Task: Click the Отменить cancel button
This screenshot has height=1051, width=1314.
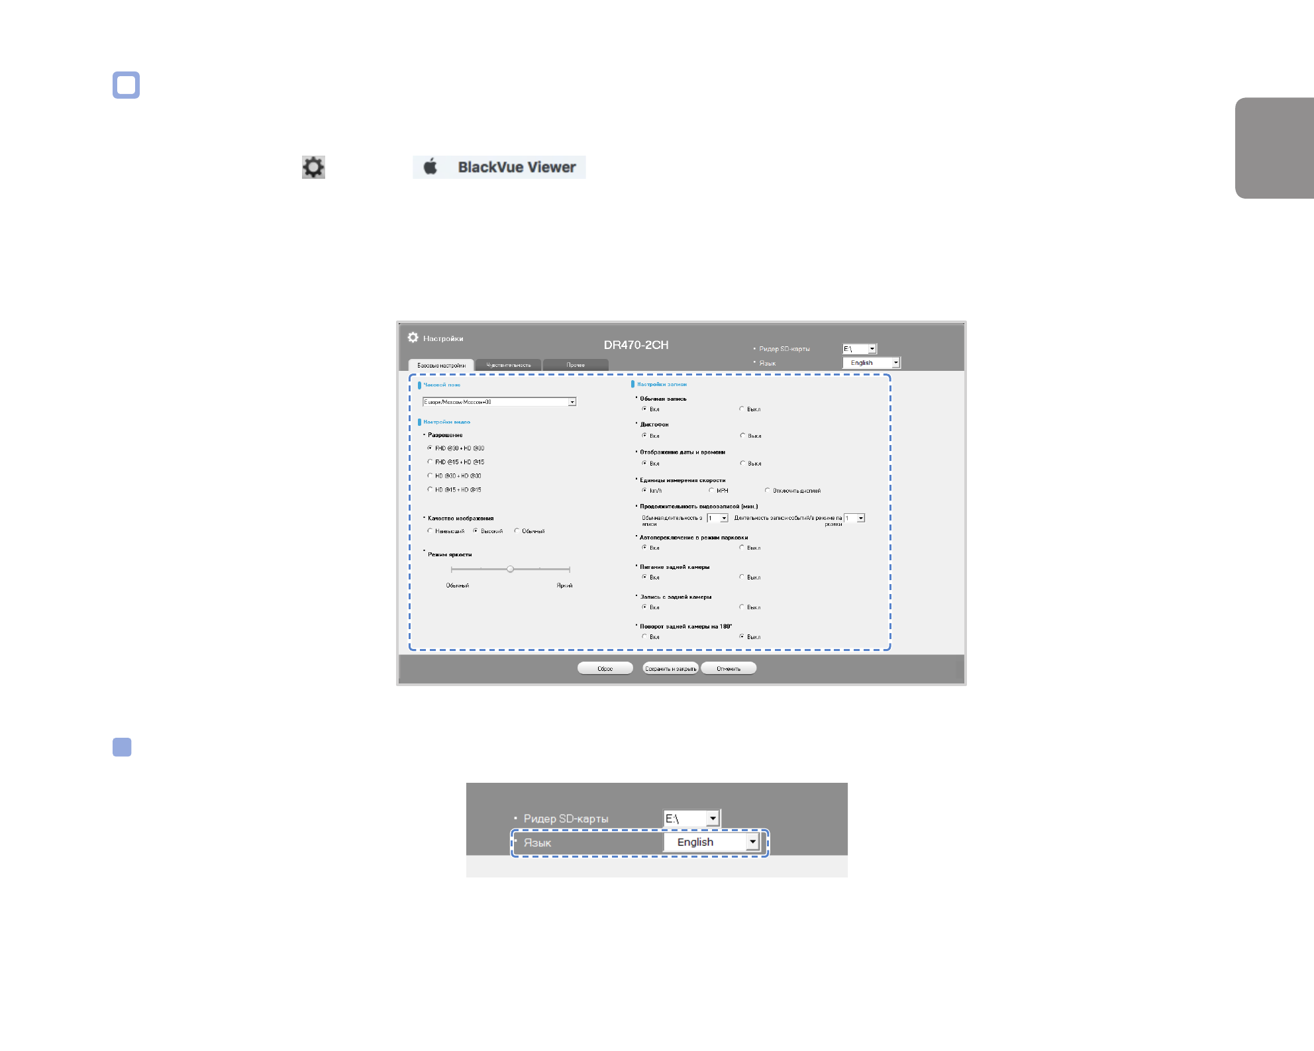Action: pyautogui.click(x=729, y=668)
